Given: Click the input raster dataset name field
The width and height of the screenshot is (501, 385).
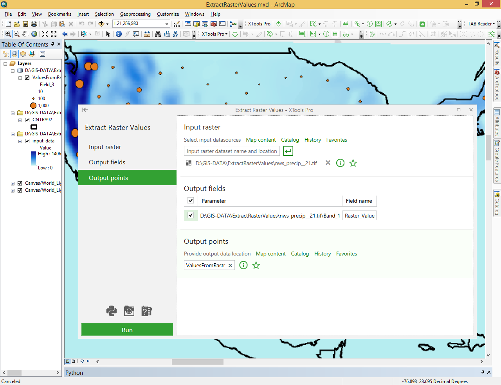Looking at the screenshot, I should tap(232, 151).
